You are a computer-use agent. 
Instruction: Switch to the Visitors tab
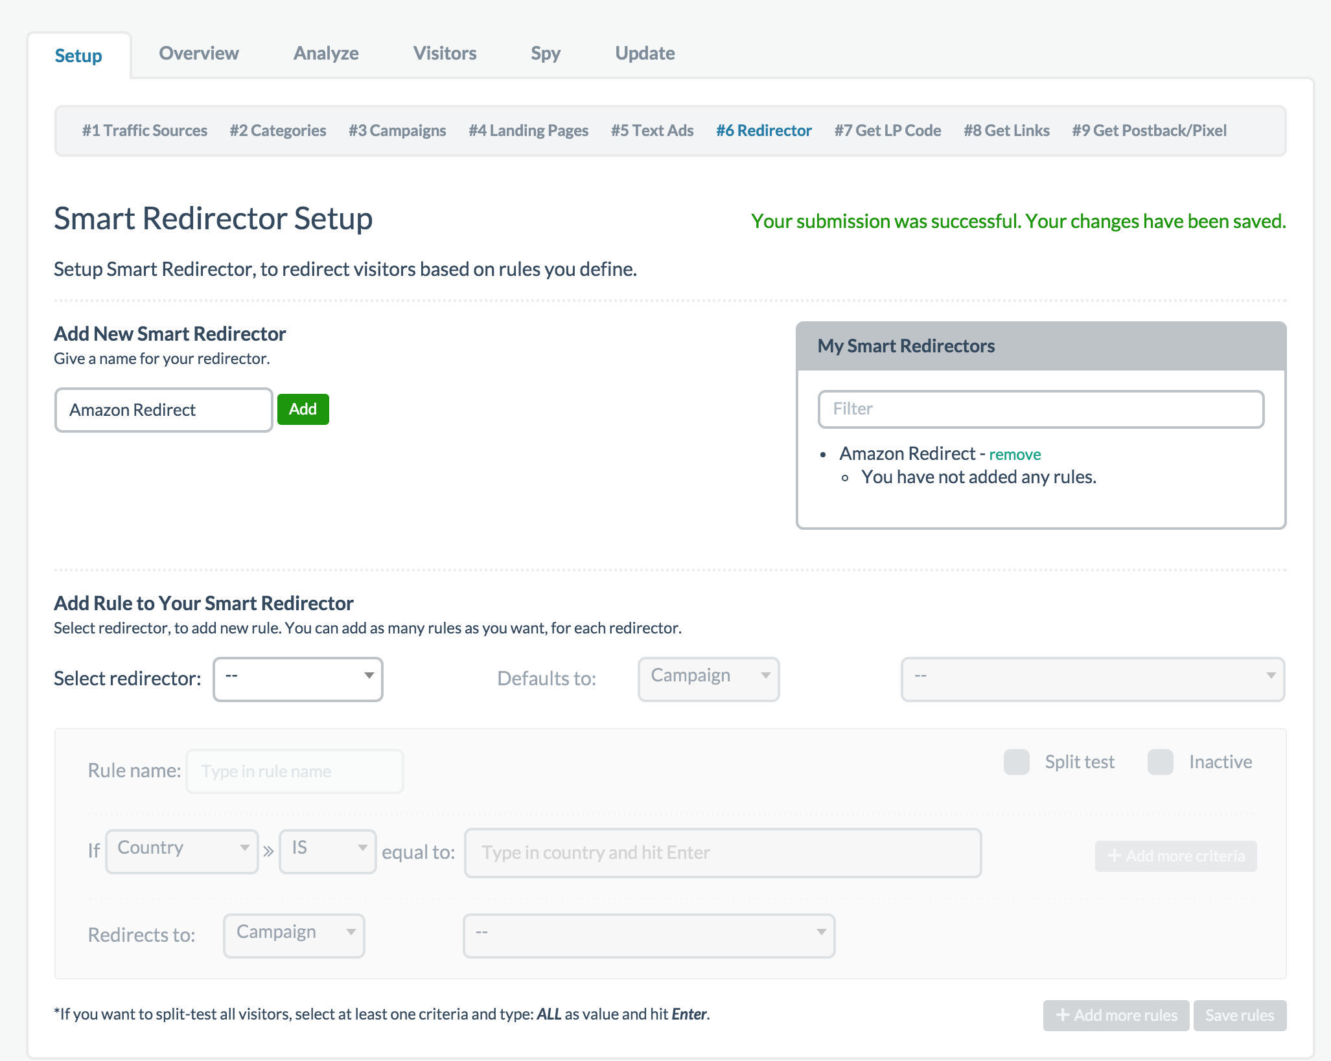pos(444,52)
